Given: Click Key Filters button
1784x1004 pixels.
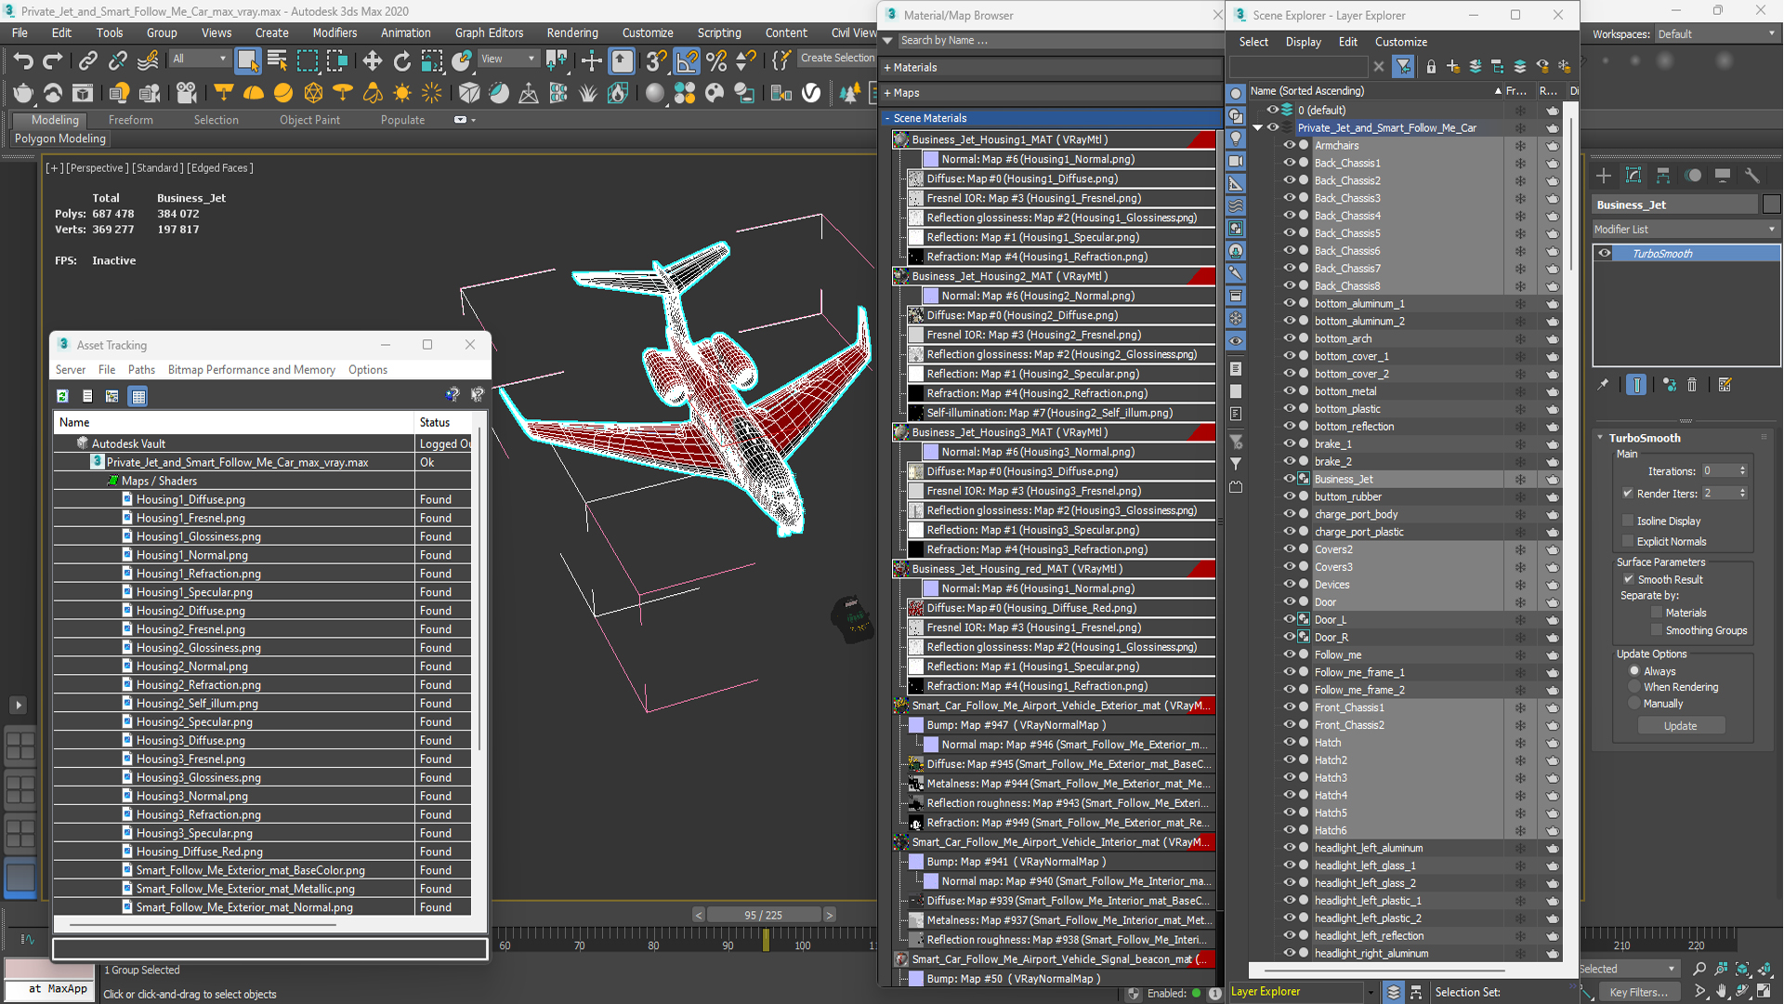Looking at the screenshot, I should (1638, 992).
